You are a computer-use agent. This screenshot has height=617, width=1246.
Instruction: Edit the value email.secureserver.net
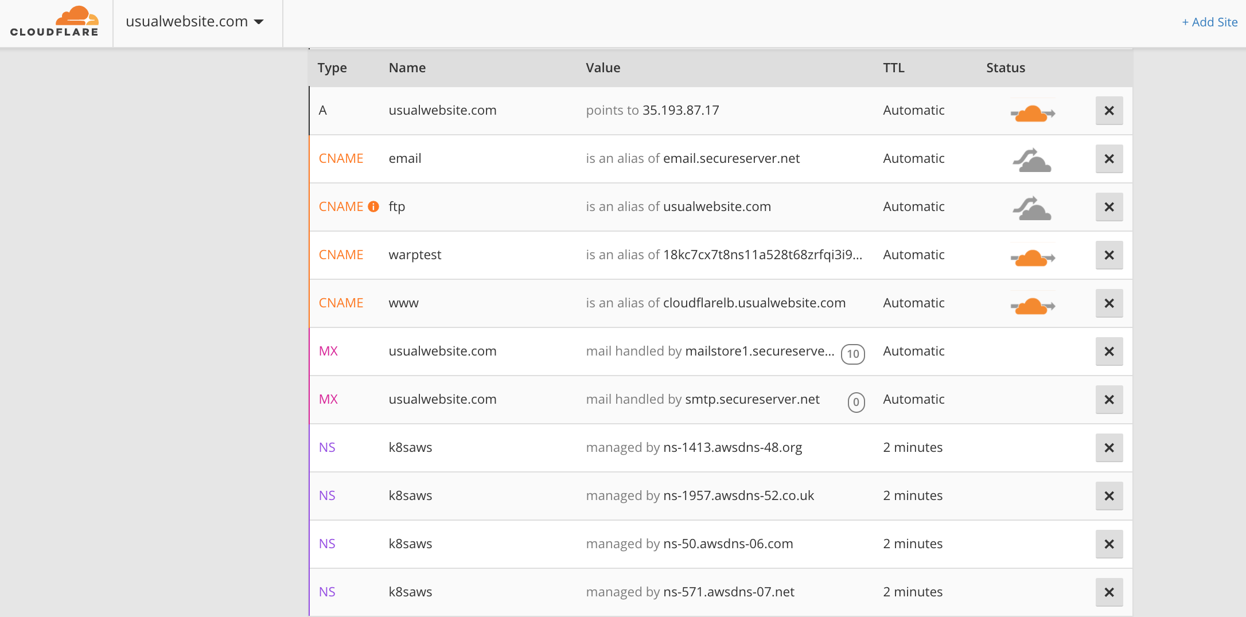click(x=731, y=158)
